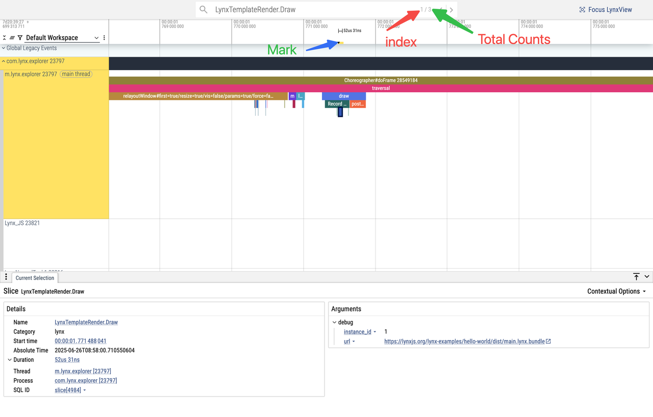Screen dimensions: 653x417
Task: Click the search magnifier icon
Action: coord(204,10)
